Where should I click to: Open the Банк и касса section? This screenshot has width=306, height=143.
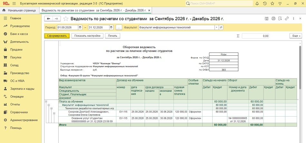19,34
